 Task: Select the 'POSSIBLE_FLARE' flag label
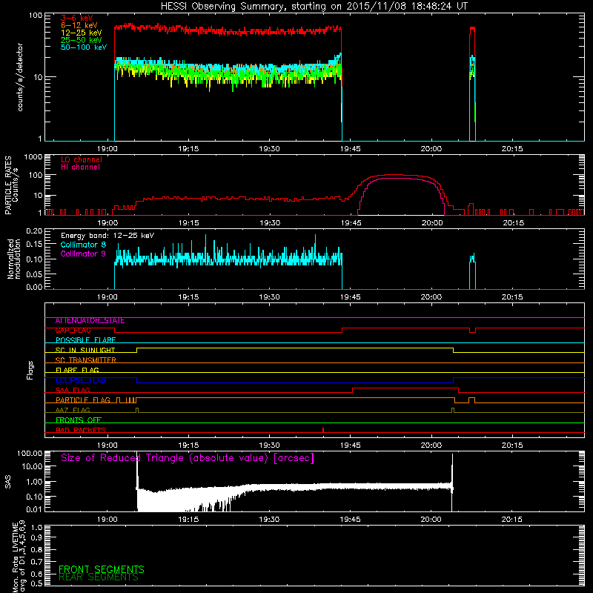(x=85, y=340)
